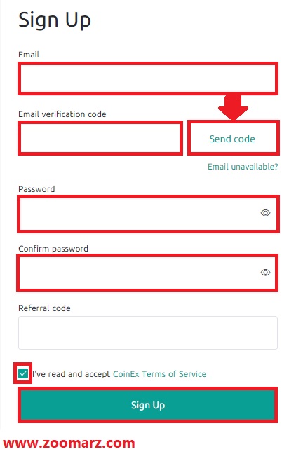The image size is (289, 454).
Task: Click the www.zoomarz.com watermark text
Action: [x=69, y=443]
